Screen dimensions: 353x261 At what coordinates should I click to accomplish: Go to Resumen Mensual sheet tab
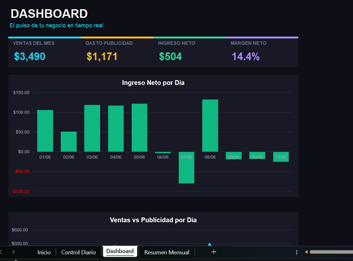click(167, 252)
